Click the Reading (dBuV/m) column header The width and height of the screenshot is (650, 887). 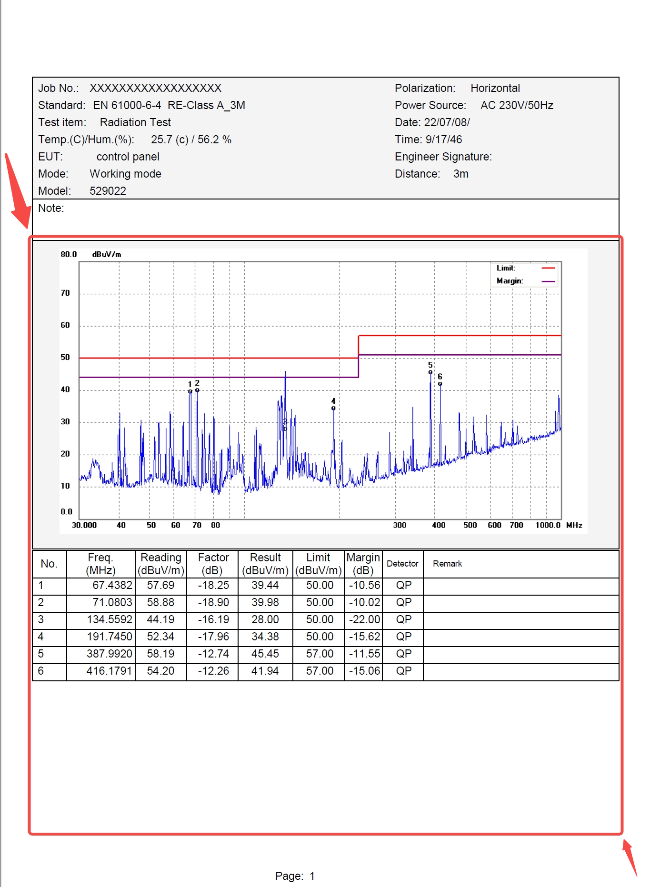click(x=160, y=564)
